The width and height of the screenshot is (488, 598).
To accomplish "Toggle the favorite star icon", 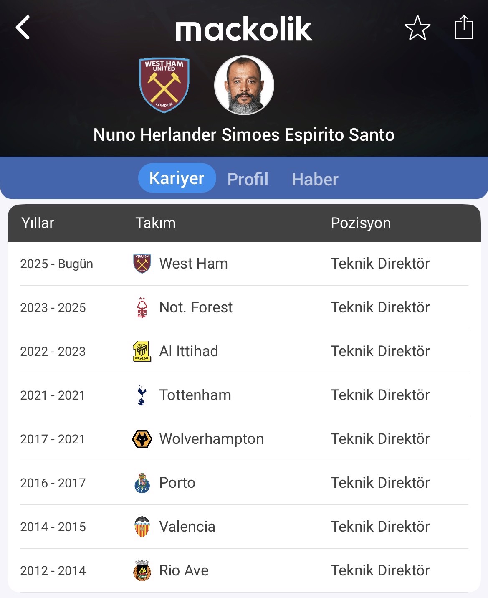I will [417, 28].
